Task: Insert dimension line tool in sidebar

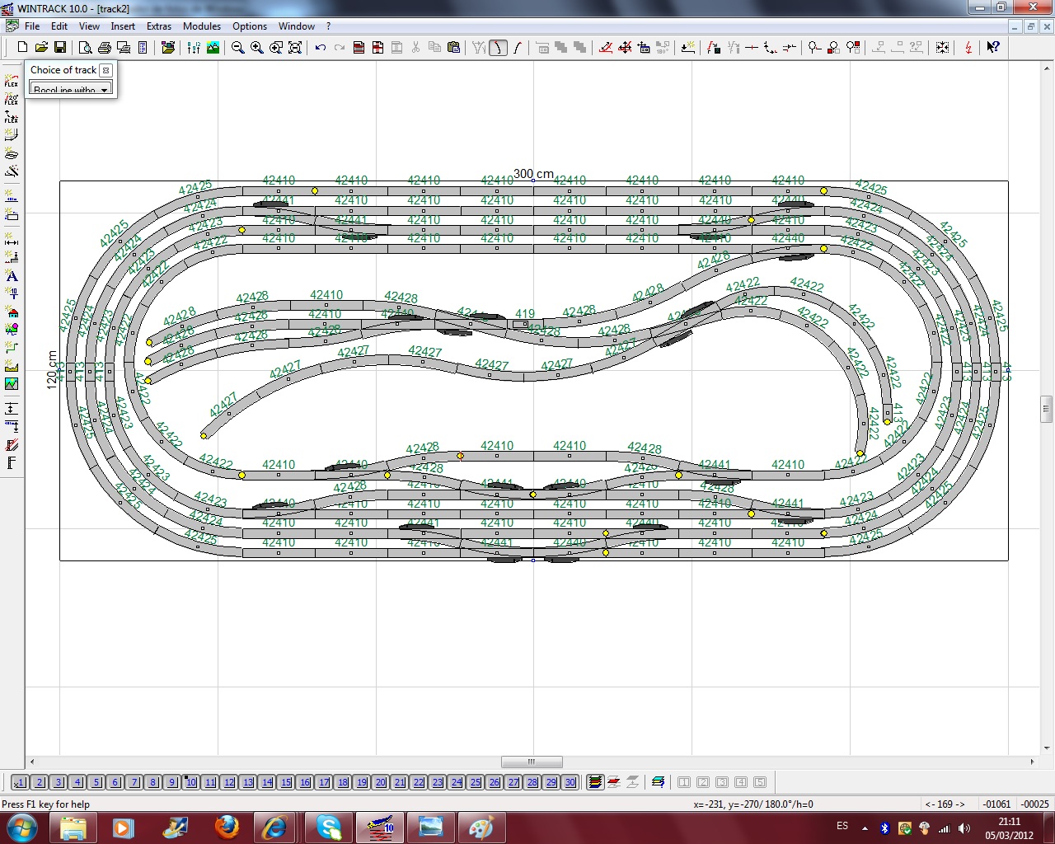Action: [12, 240]
